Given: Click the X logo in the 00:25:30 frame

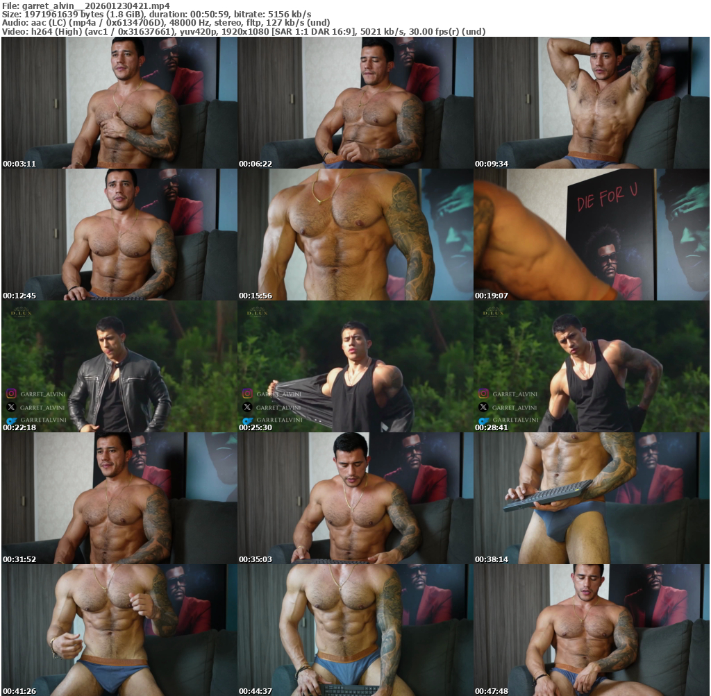Looking at the screenshot, I should (x=247, y=407).
